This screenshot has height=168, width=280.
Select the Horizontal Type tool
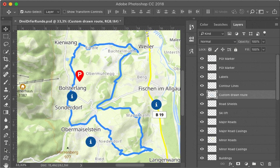pos(6,143)
